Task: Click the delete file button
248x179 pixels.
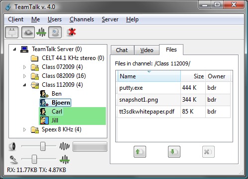Action: pos(208,152)
